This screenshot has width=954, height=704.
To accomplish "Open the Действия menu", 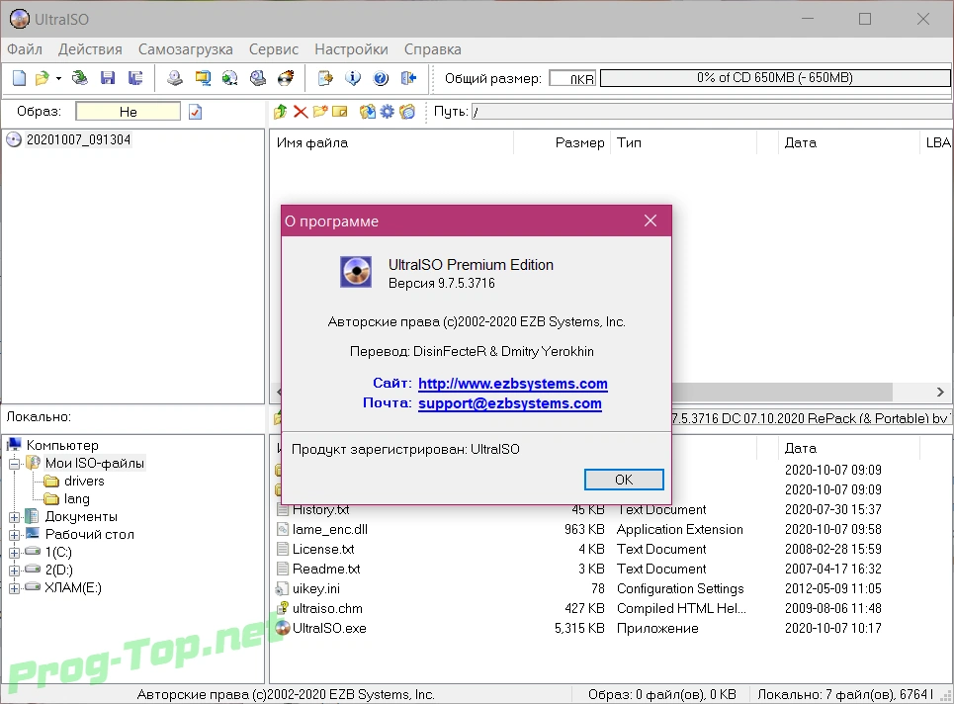I will point(90,49).
